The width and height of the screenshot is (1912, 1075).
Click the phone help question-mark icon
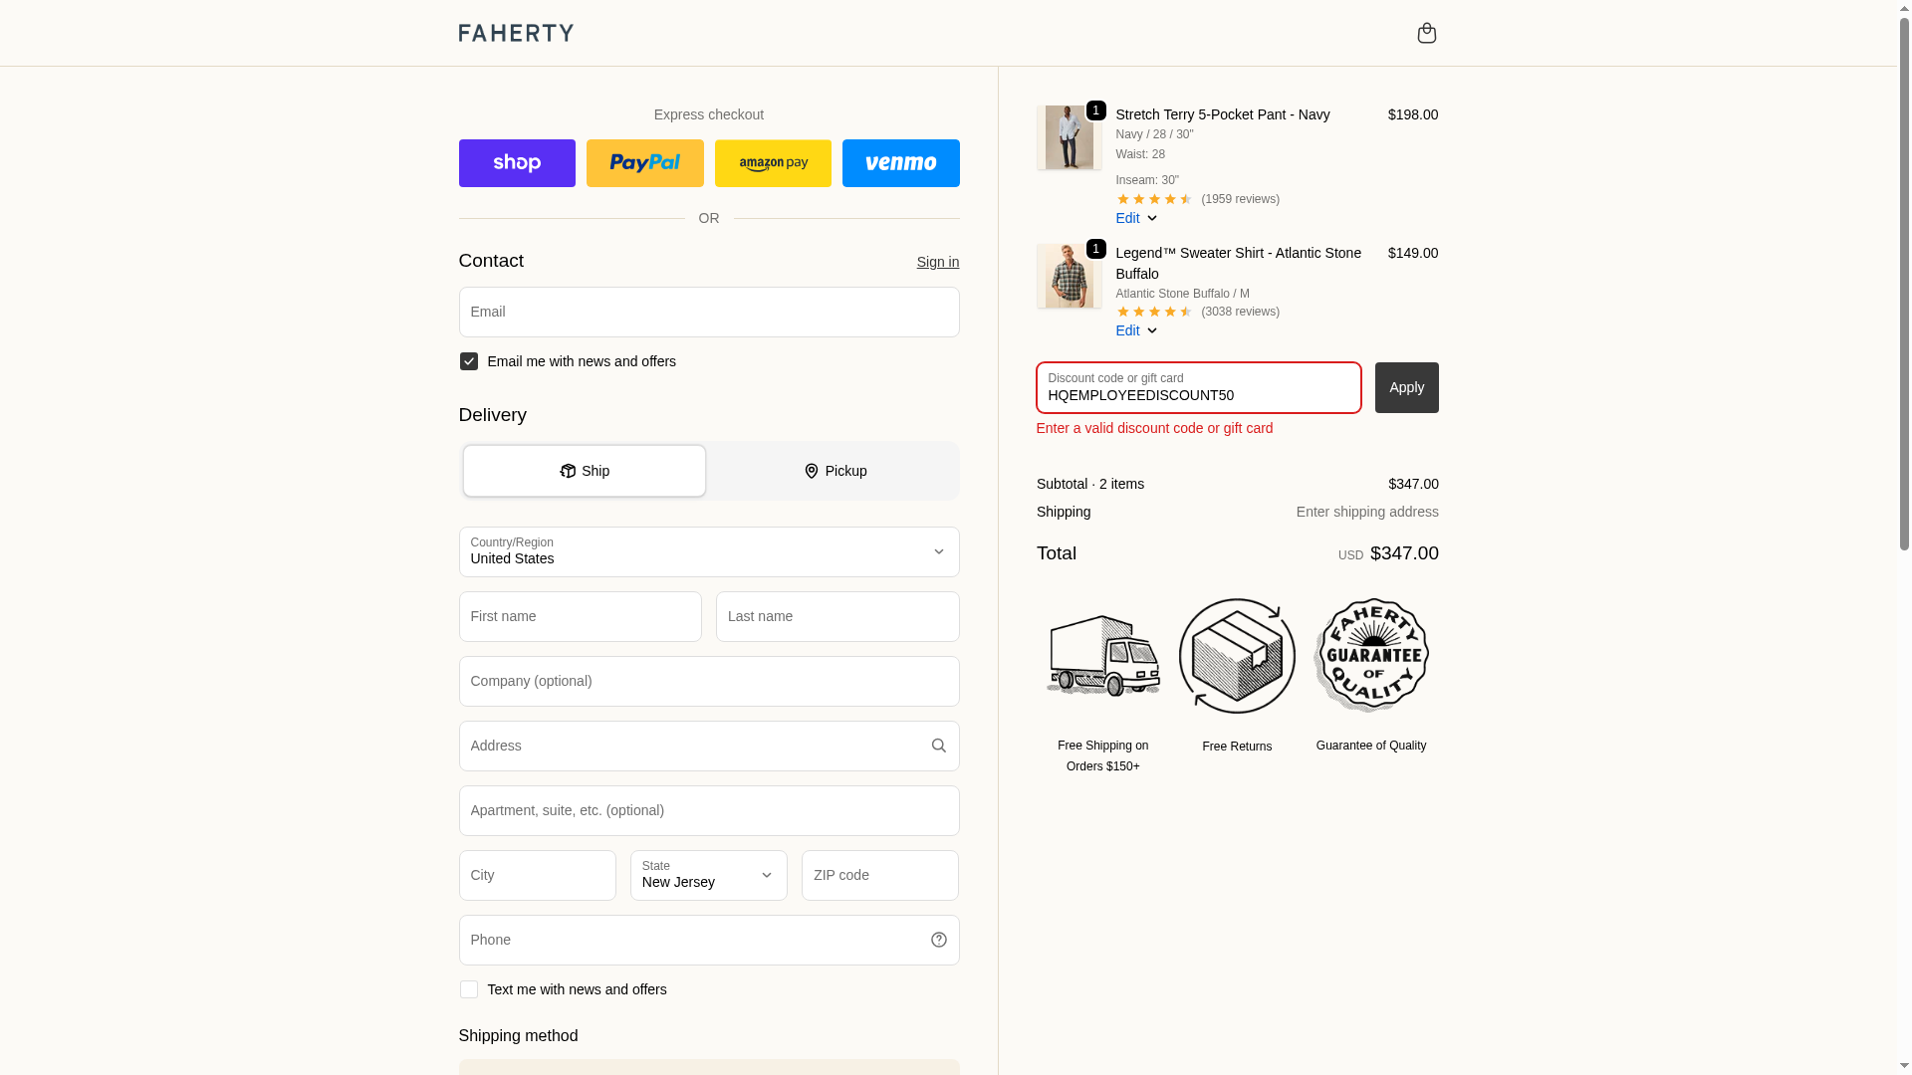tap(939, 941)
